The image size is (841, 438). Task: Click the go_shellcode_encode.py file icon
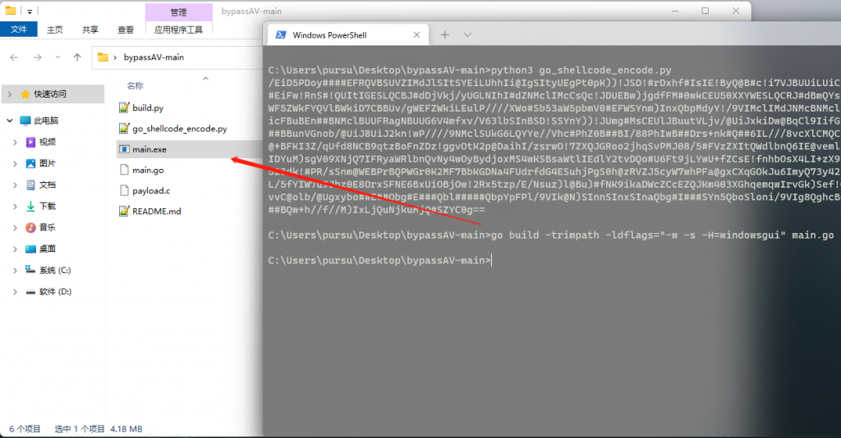click(x=124, y=129)
